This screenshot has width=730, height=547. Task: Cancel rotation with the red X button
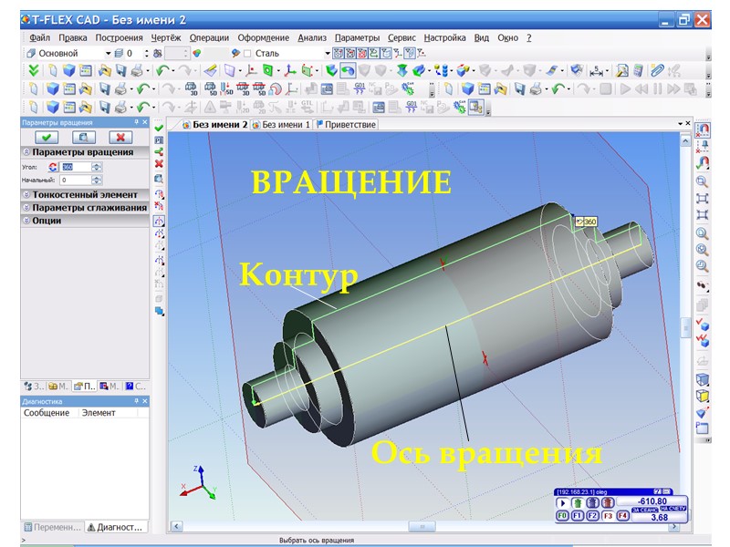tap(120, 138)
